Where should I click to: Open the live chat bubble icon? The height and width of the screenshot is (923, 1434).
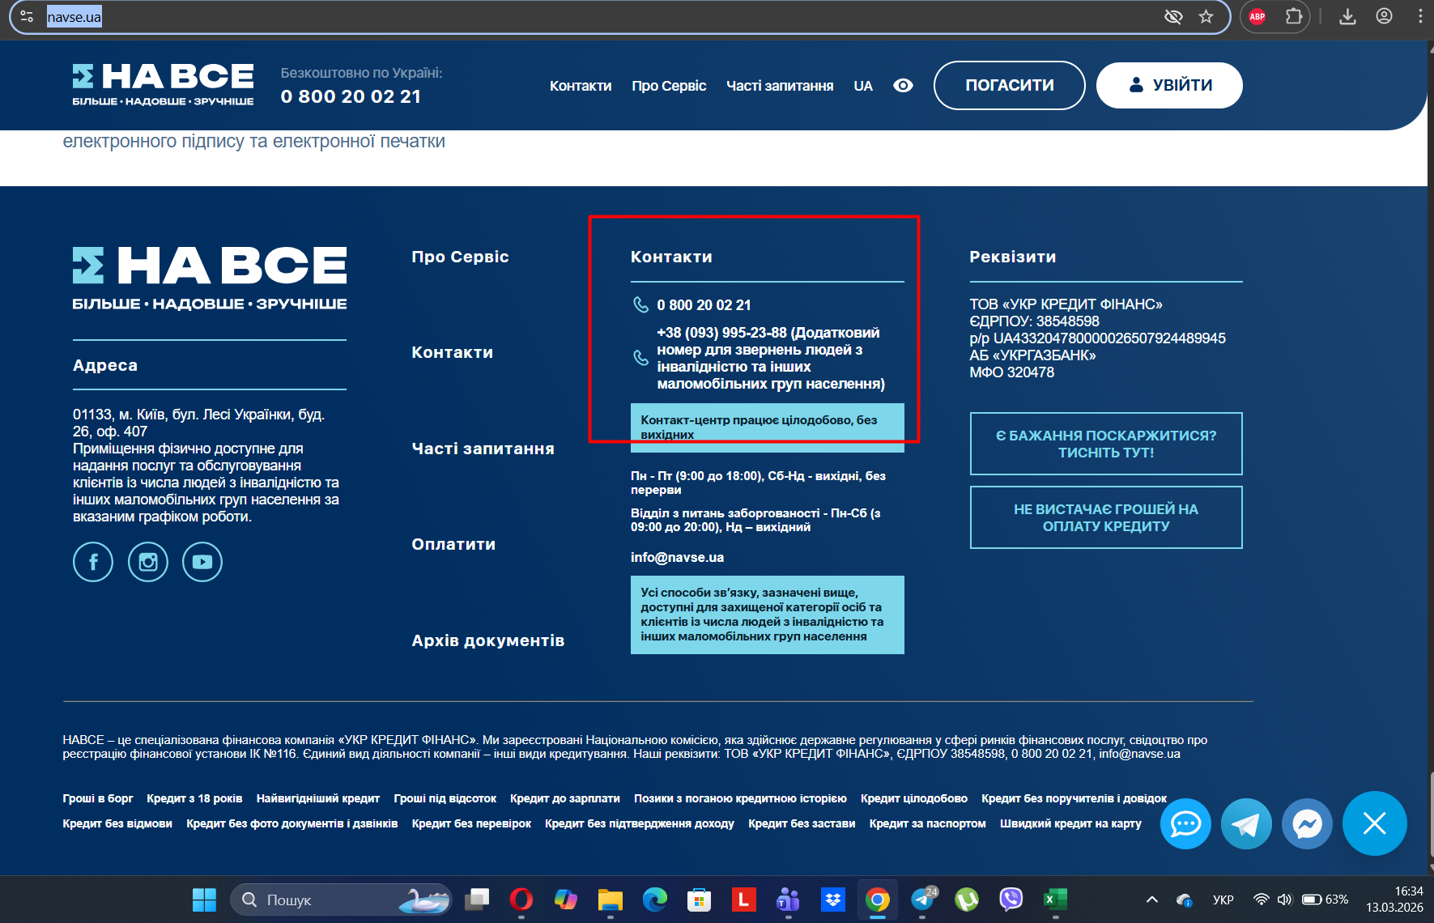tap(1185, 824)
